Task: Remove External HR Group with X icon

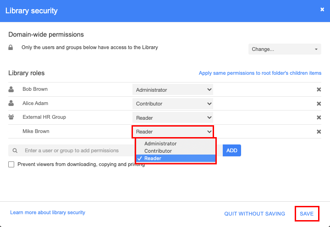Action: coord(319,117)
